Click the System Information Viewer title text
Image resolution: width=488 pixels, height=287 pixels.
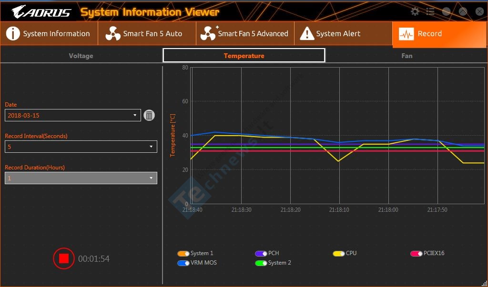coord(150,12)
